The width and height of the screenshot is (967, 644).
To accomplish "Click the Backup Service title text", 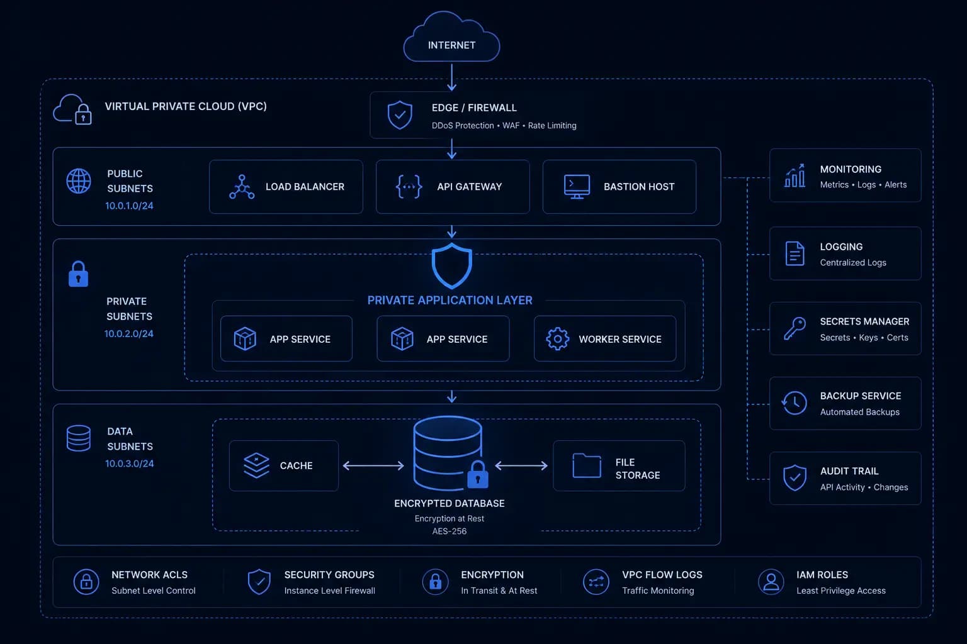I will 861,396.
